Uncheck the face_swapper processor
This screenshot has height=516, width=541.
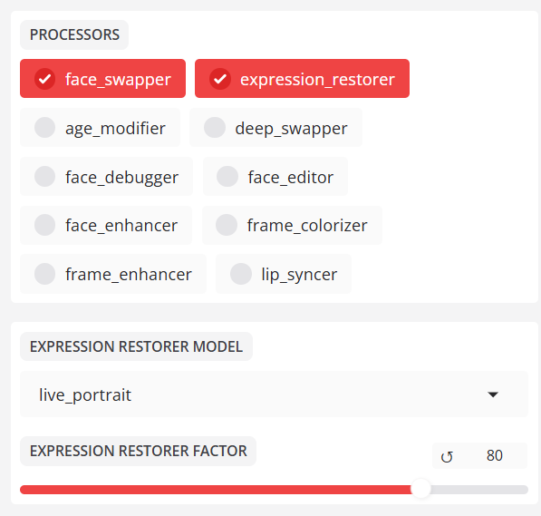point(102,78)
